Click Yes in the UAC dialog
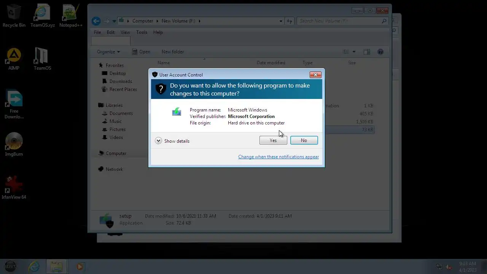The width and height of the screenshot is (487, 274). click(x=273, y=140)
